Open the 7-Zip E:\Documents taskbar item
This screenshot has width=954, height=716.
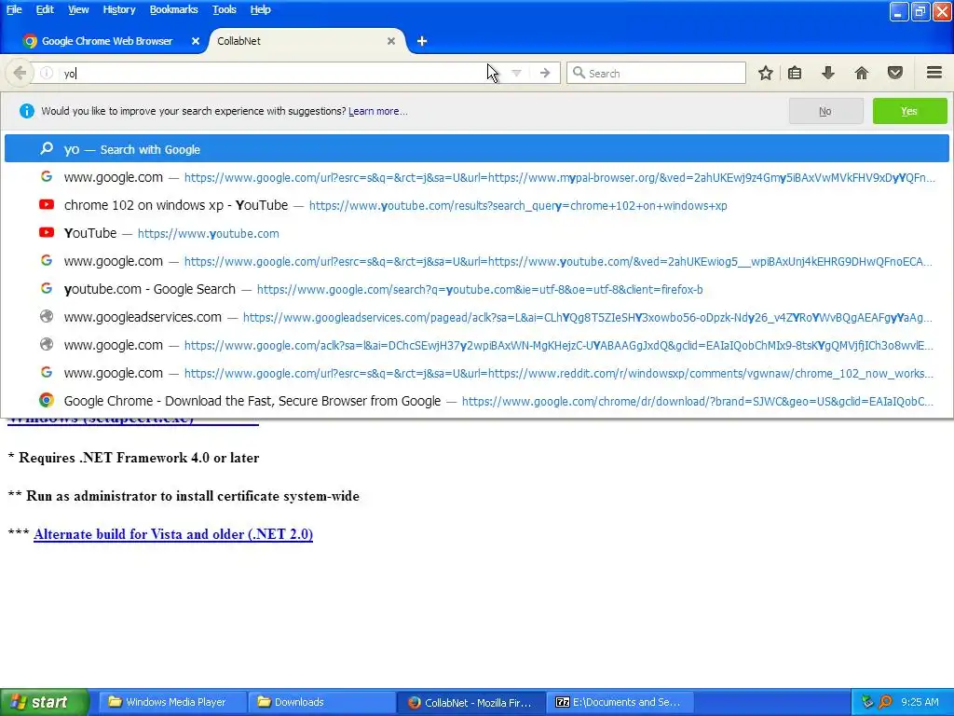(620, 702)
